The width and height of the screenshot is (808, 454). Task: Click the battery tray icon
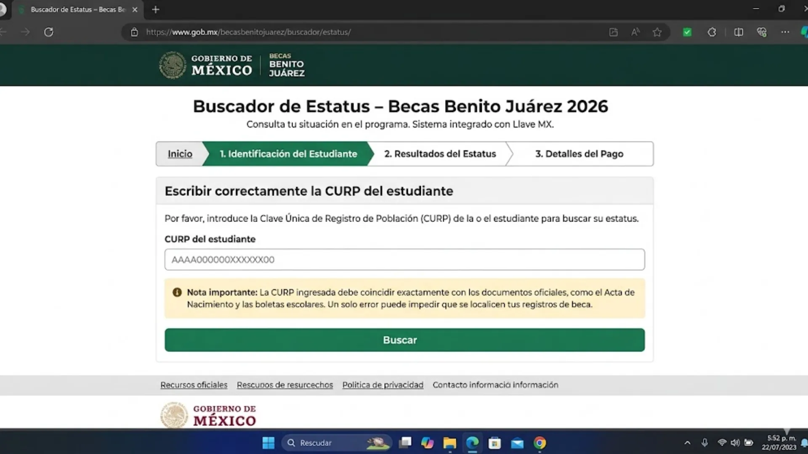pyautogui.click(x=749, y=443)
